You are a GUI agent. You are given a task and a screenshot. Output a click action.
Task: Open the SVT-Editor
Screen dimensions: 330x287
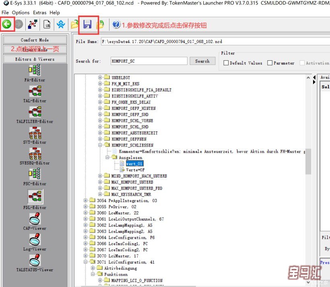pyautogui.click(x=35, y=135)
